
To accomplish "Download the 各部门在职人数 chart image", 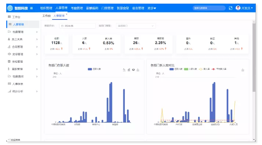I will [x=138, y=70].
